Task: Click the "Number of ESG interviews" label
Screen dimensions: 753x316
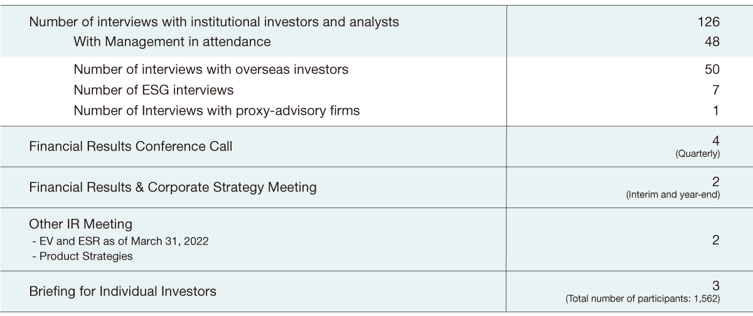Action: pyautogui.click(x=154, y=90)
